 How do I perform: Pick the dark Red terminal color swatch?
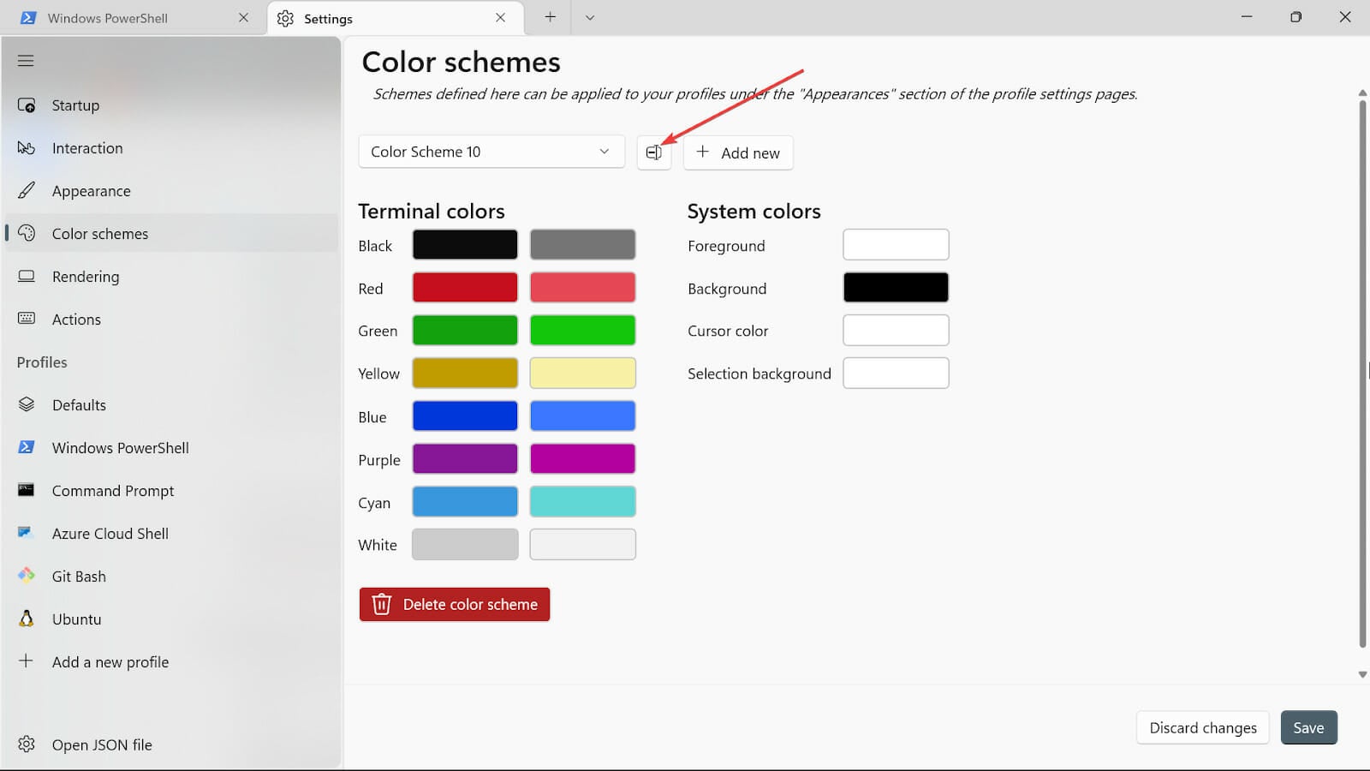pyautogui.click(x=464, y=288)
